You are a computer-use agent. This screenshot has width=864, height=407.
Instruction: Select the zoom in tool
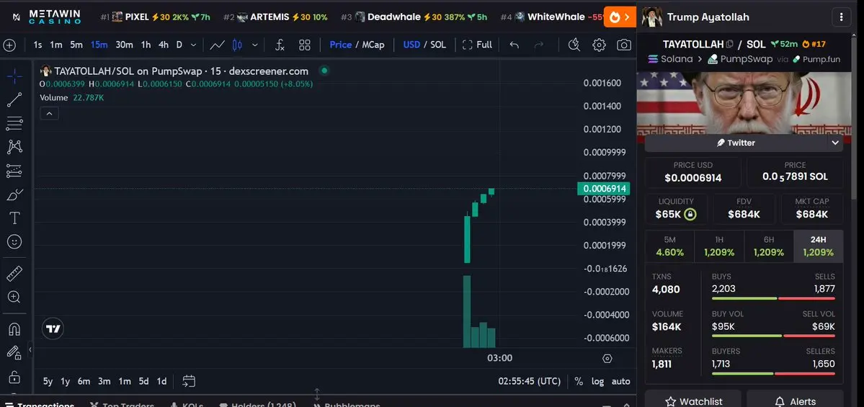tap(14, 298)
